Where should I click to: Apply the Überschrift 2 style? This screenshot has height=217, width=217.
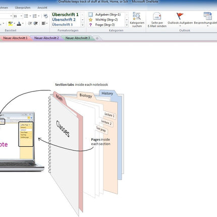64,20
